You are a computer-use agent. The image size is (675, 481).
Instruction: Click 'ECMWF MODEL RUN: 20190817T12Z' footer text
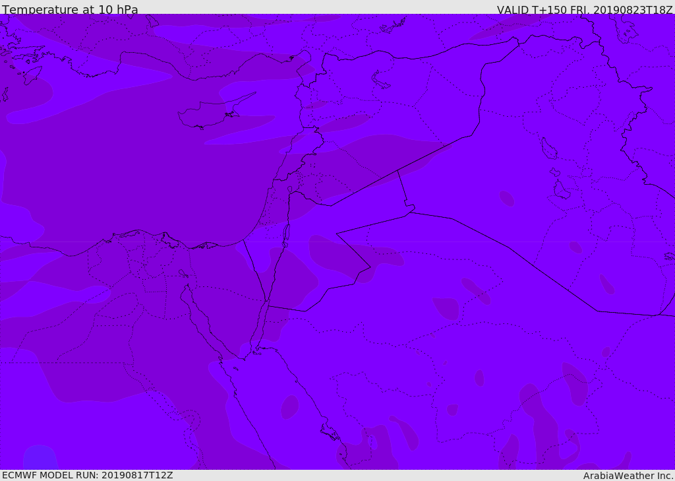pyautogui.click(x=88, y=475)
